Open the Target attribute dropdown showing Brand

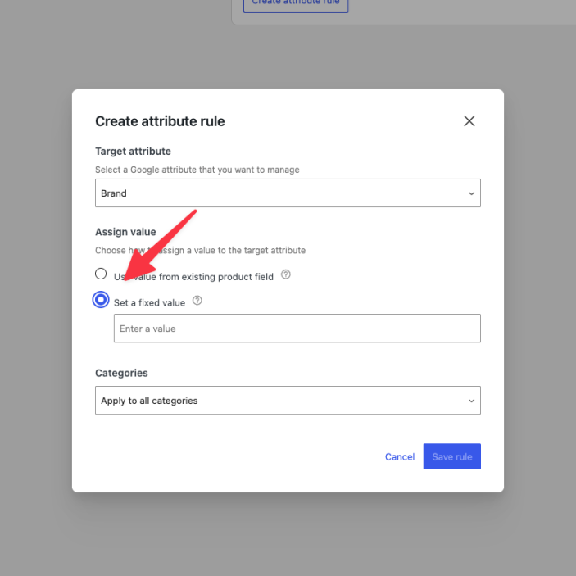[287, 193]
